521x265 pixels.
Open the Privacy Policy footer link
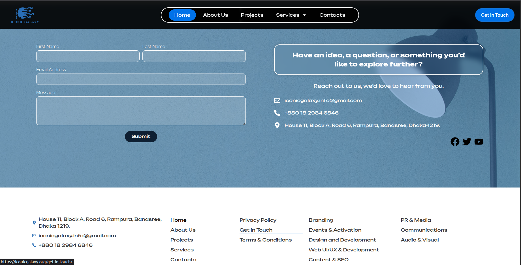pyautogui.click(x=258, y=220)
